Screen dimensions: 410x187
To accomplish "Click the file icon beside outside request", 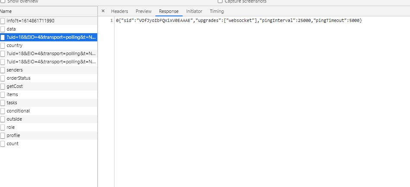I will click(x=3, y=119).
